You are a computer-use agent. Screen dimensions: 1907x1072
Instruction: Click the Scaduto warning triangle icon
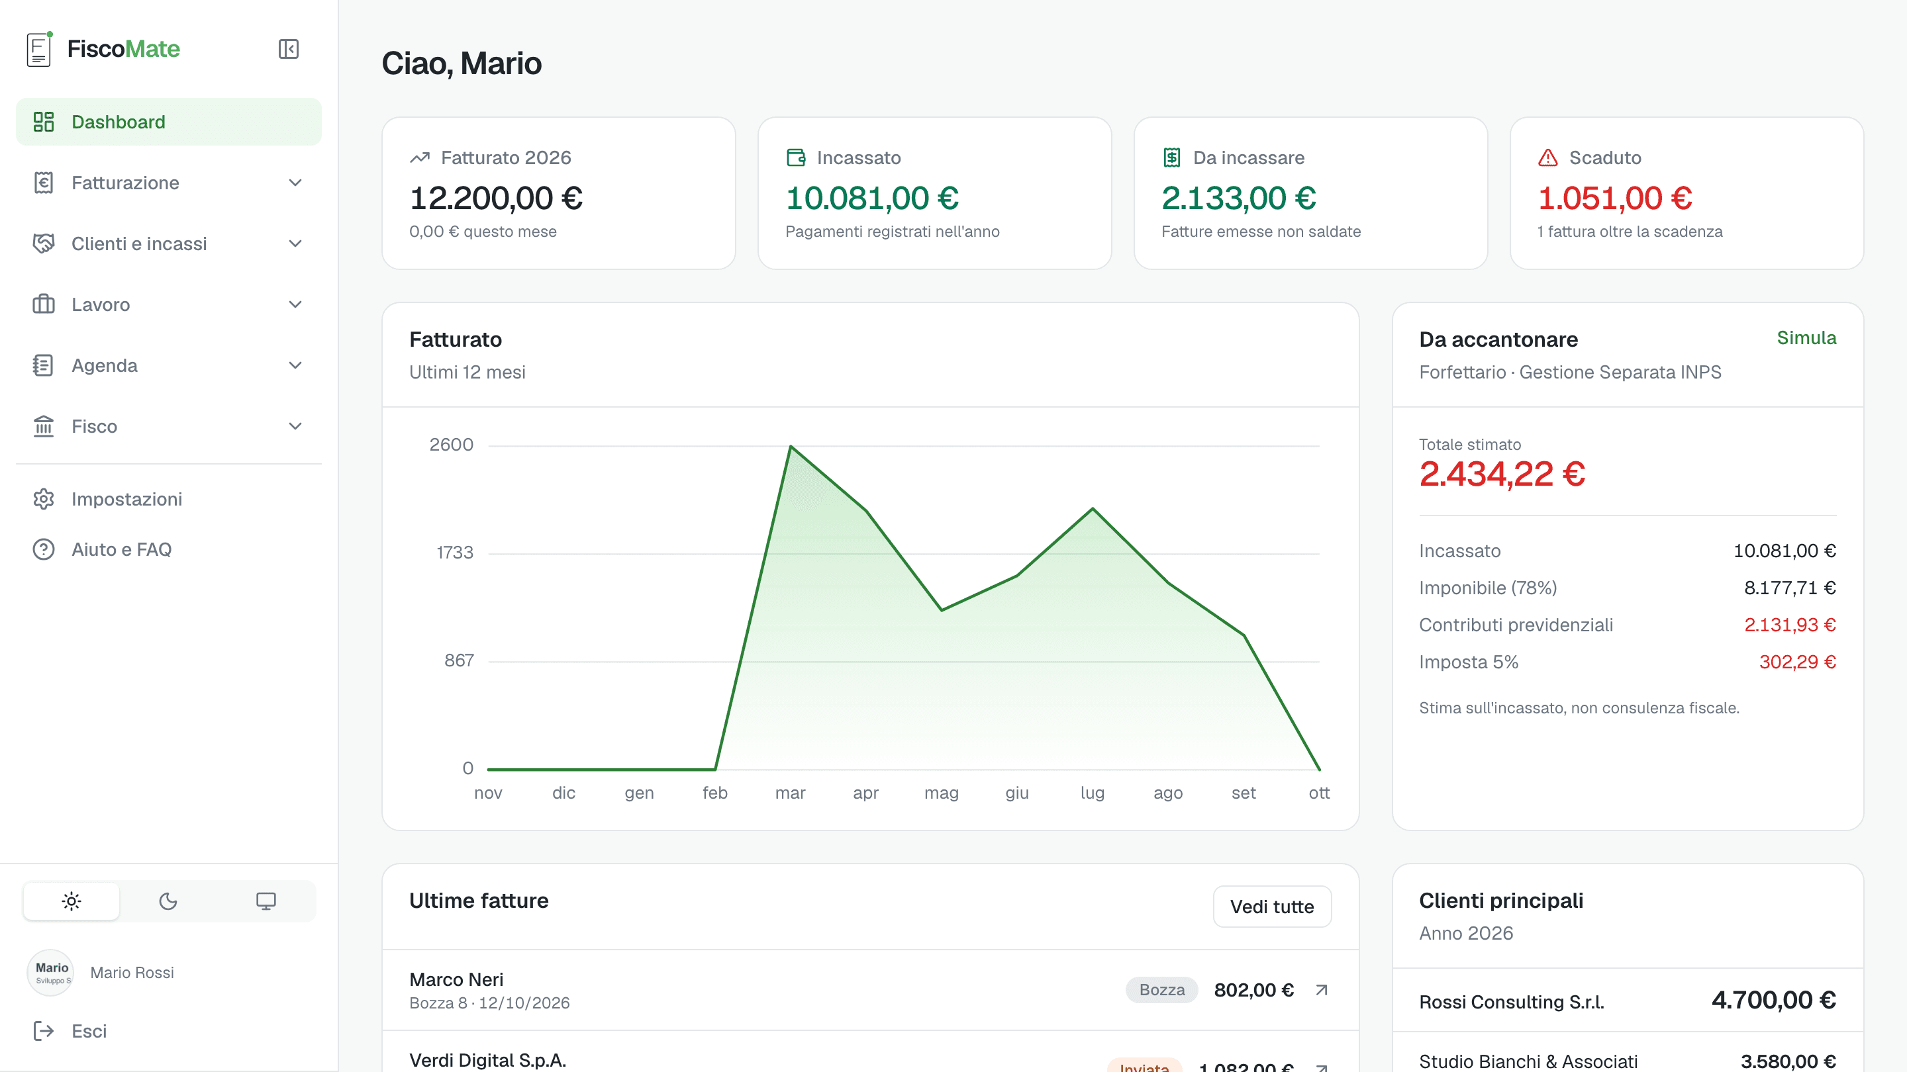pos(1548,157)
